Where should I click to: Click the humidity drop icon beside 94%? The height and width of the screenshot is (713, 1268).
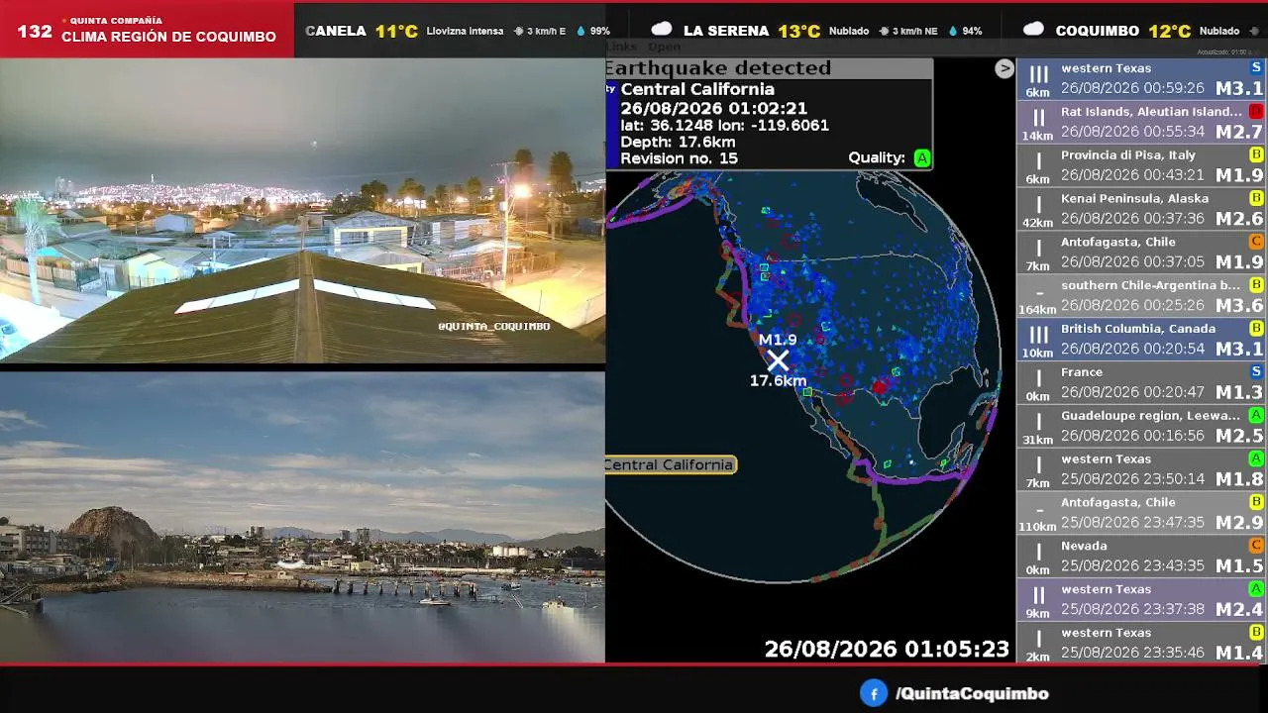[x=953, y=31]
